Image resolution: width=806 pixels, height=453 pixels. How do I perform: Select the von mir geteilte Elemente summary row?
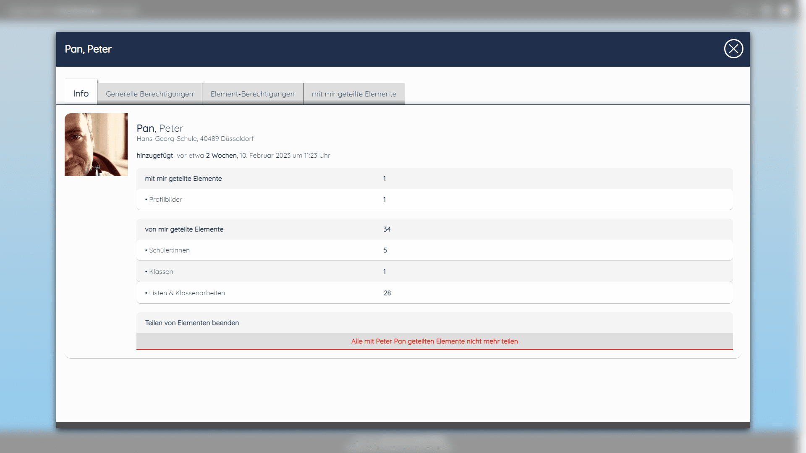click(434, 229)
